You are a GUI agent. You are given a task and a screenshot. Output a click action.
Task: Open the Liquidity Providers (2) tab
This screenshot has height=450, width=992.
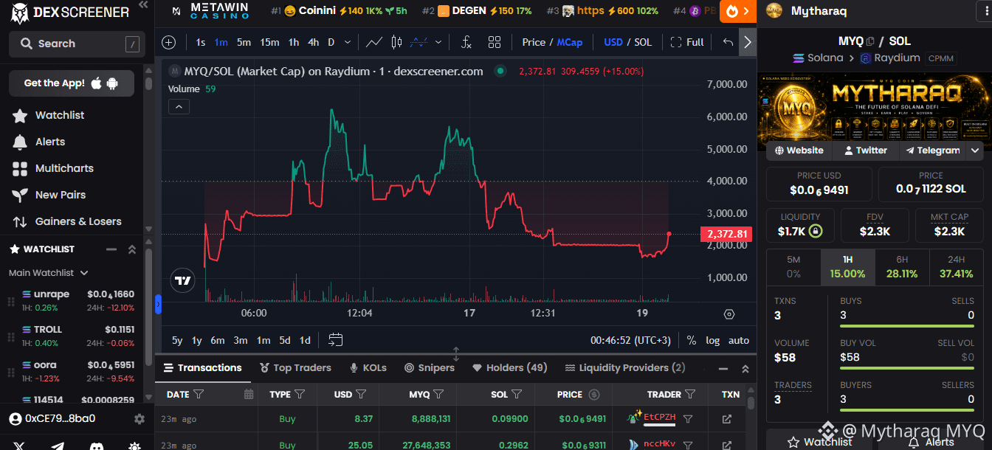(x=625, y=367)
